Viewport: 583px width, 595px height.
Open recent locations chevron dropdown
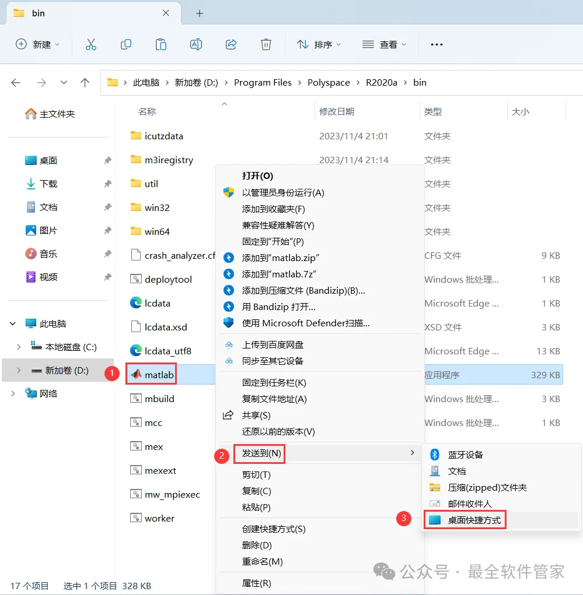pos(64,82)
